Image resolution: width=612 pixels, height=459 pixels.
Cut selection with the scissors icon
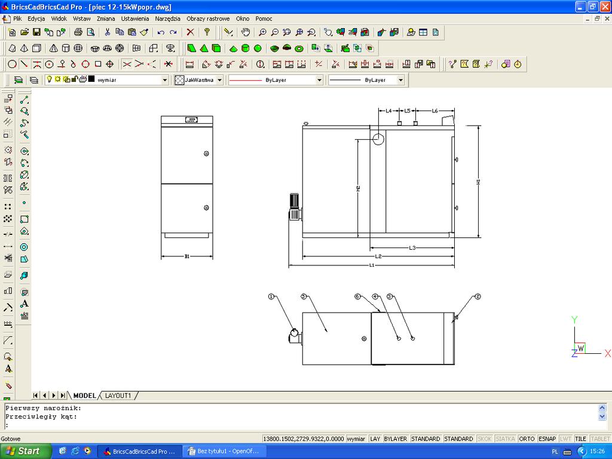[x=108, y=32]
